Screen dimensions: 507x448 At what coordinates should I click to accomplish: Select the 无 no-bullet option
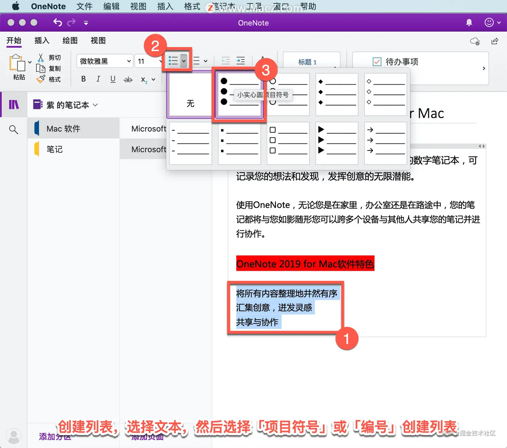click(x=190, y=95)
